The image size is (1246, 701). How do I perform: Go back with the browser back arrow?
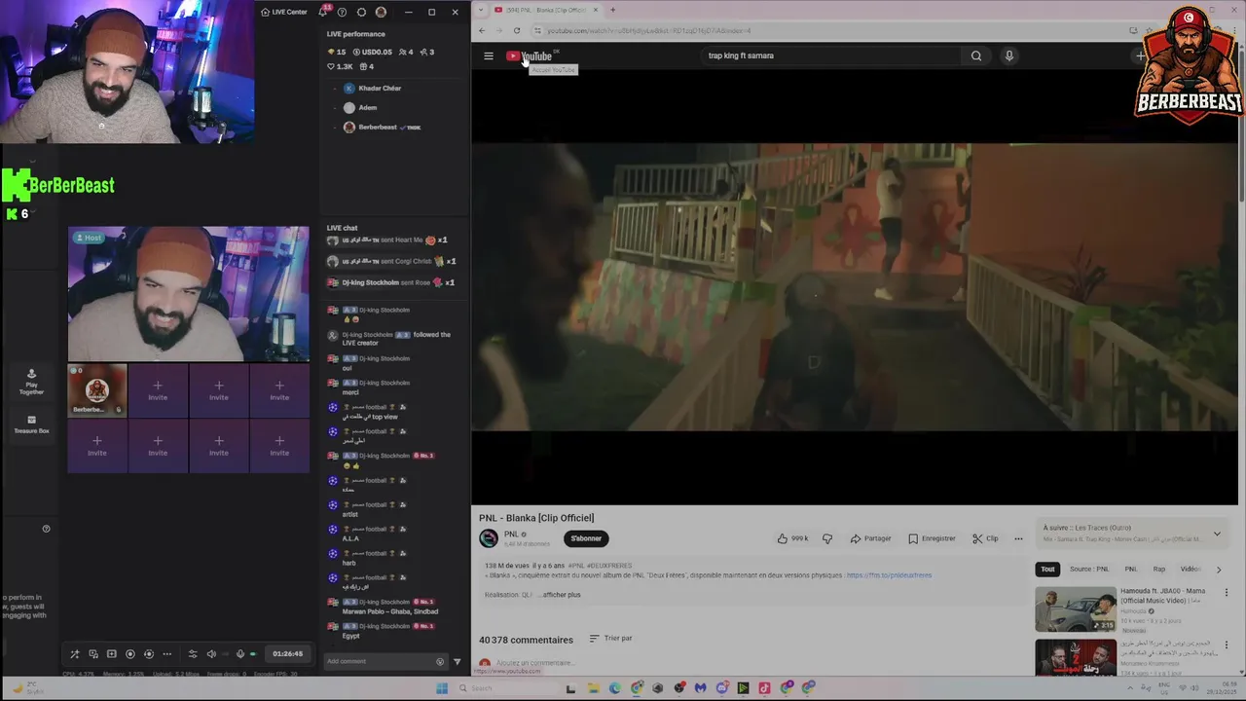click(482, 30)
